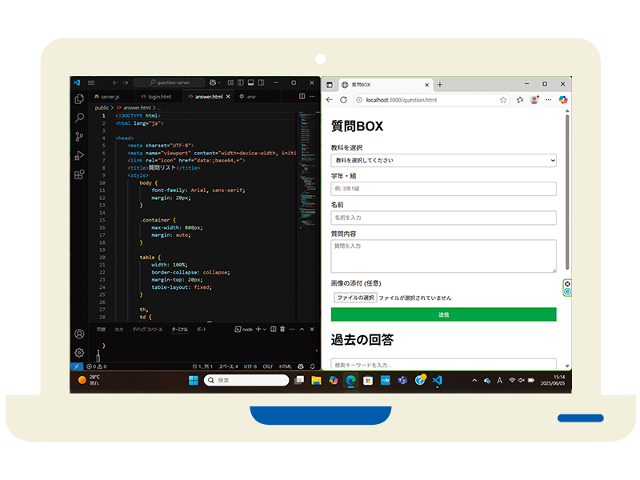
Task: Click the browser page vertical scrollbar
Action: [x=567, y=192]
